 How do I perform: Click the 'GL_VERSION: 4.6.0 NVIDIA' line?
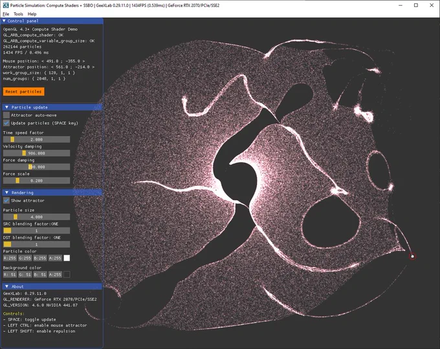coord(40,305)
